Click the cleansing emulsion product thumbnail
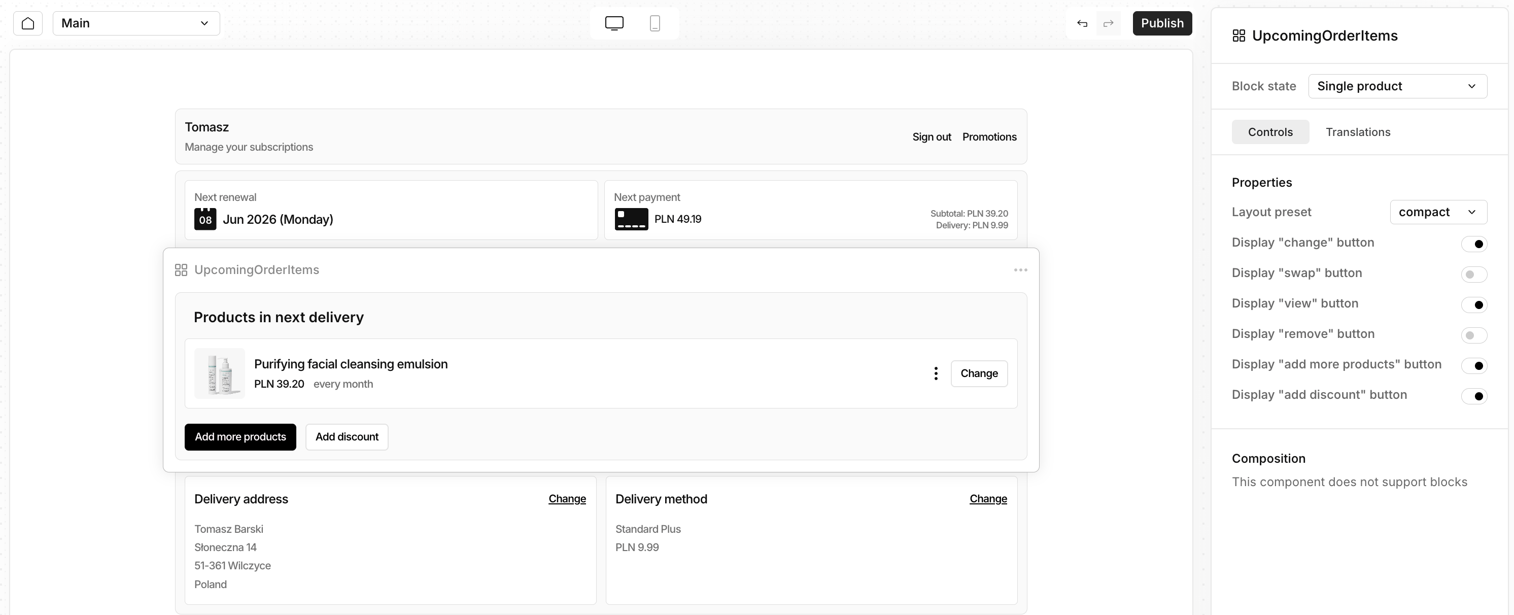 [x=220, y=373]
